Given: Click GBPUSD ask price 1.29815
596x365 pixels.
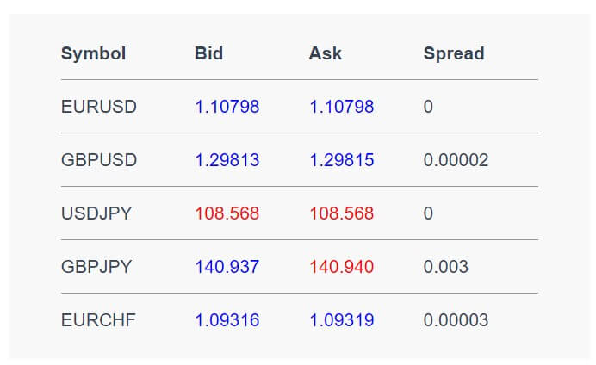Looking at the screenshot, I should 342,160.
